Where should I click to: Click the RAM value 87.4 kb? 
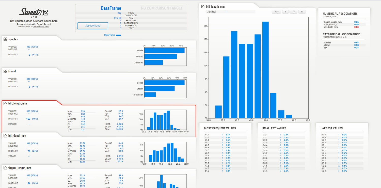118,18
